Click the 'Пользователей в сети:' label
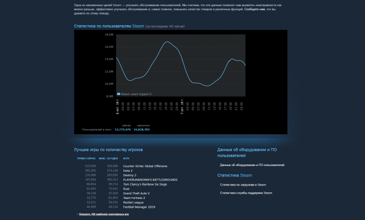 (x=97, y=130)
